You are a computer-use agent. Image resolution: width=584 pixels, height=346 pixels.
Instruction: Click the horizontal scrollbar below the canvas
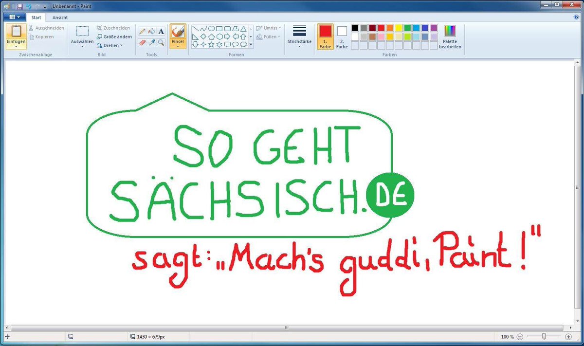click(287, 328)
